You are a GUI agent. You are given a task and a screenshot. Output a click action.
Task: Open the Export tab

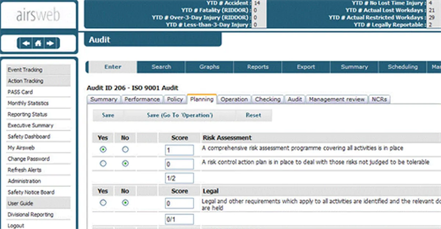(306, 67)
